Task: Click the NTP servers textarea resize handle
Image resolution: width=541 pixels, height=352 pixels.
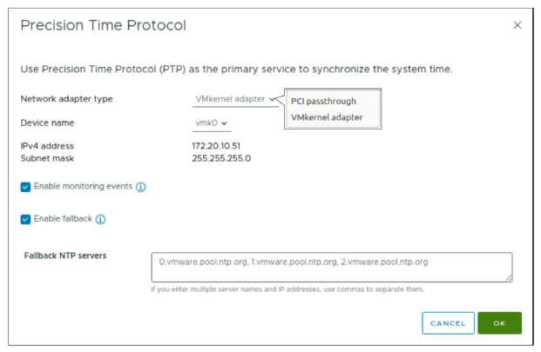Action: (x=508, y=277)
